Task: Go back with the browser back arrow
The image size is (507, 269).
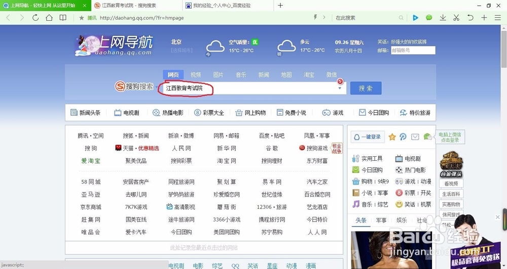Action: (8, 18)
